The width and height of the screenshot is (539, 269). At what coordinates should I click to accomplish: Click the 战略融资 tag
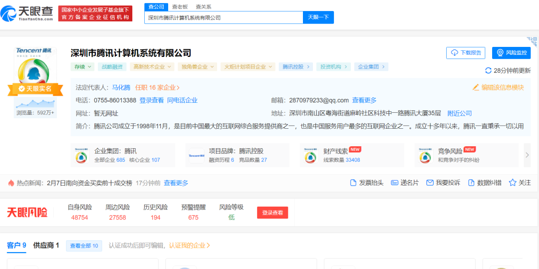click(112, 67)
